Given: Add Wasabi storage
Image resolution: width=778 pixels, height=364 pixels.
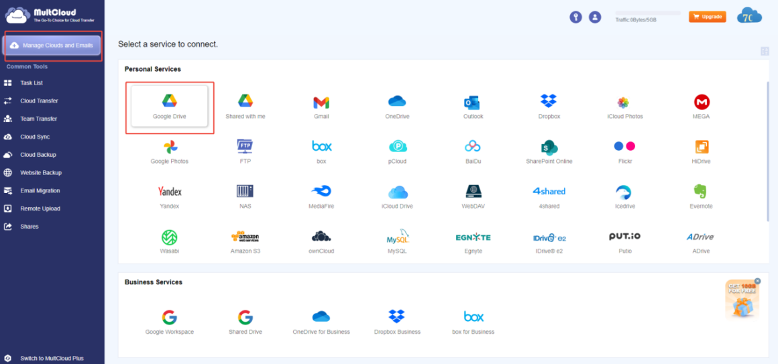Looking at the screenshot, I should [169, 242].
